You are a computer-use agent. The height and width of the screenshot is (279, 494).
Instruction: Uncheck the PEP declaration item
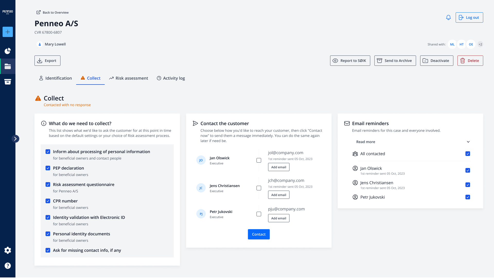[48, 168]
